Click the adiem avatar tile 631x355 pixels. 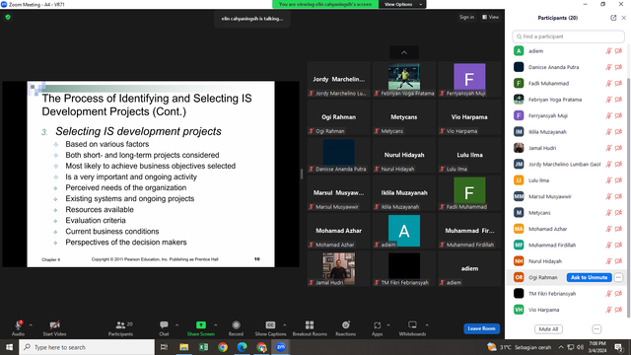[404, 231]
